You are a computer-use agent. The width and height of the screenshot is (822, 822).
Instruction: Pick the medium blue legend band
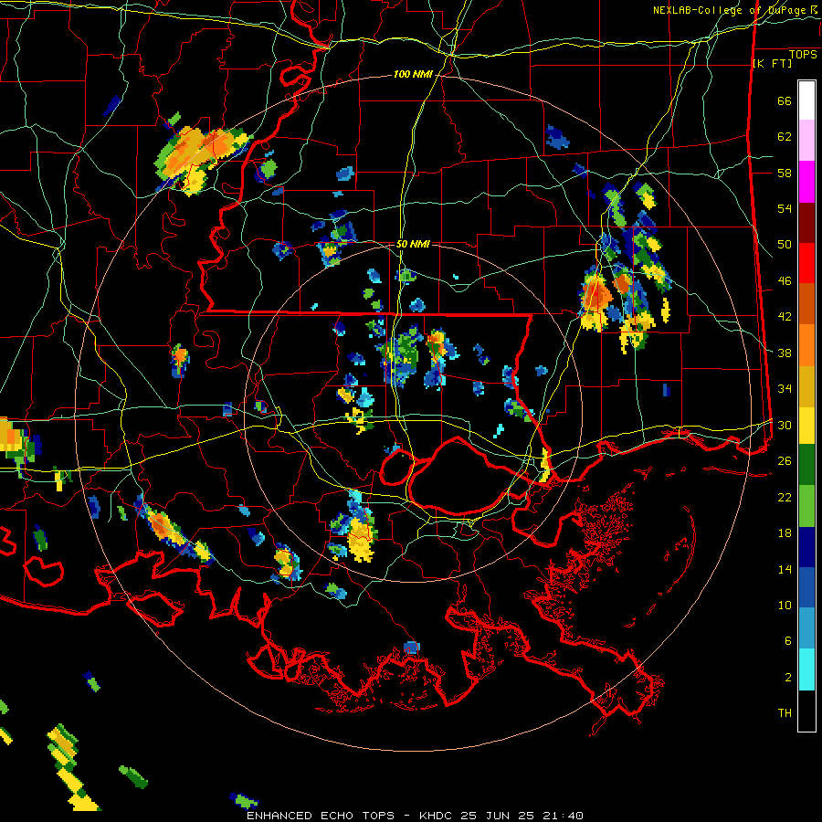[806, 587]
